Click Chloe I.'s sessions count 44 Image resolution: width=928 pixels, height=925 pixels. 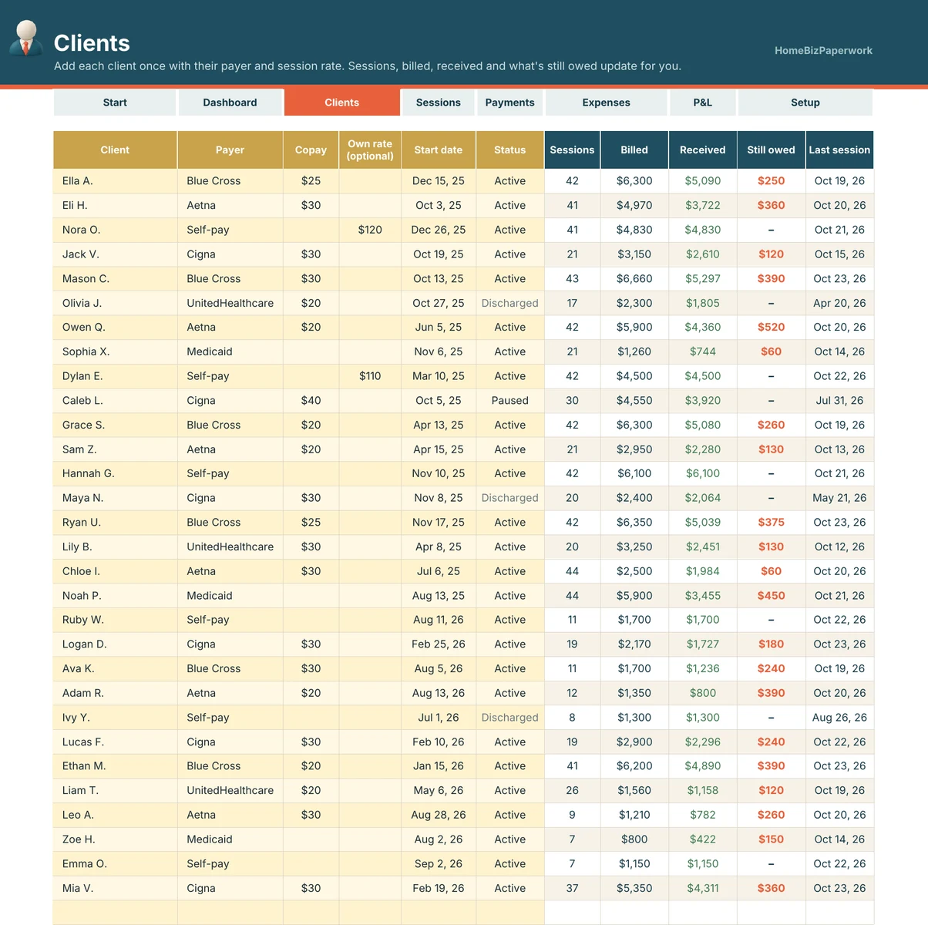pos(572,571)
